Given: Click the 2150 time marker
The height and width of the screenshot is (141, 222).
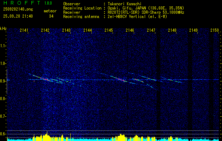Looking at the screenshot, I should (215, 30).
